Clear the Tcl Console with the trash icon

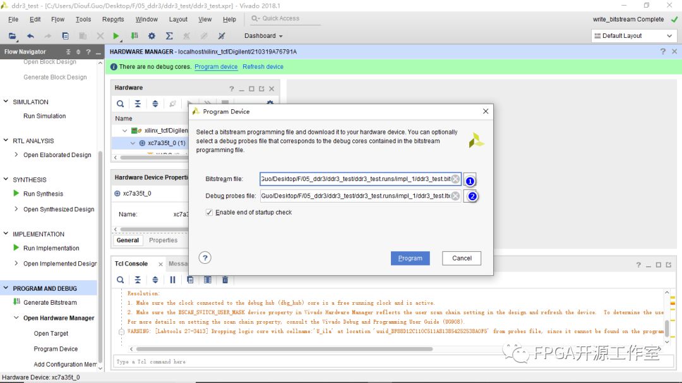(225, 280)
